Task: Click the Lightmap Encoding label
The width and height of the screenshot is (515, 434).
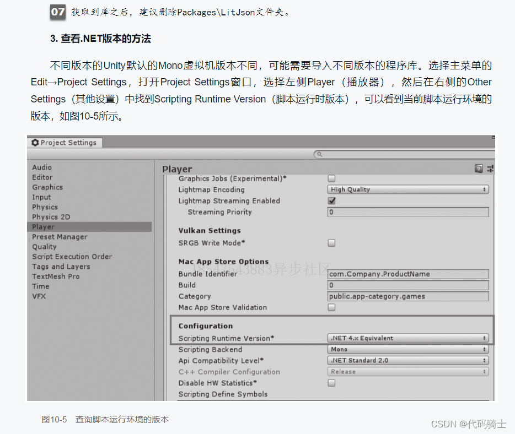Action: (211, 189)
